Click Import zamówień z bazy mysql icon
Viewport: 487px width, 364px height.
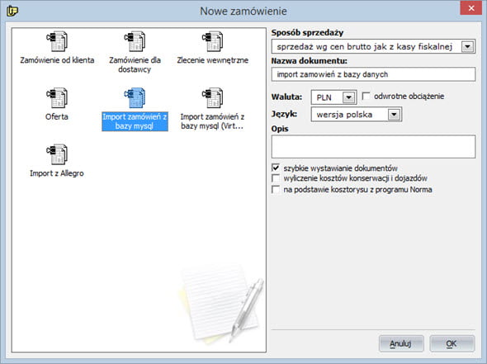pyautogui.click(x=135, y=98)
